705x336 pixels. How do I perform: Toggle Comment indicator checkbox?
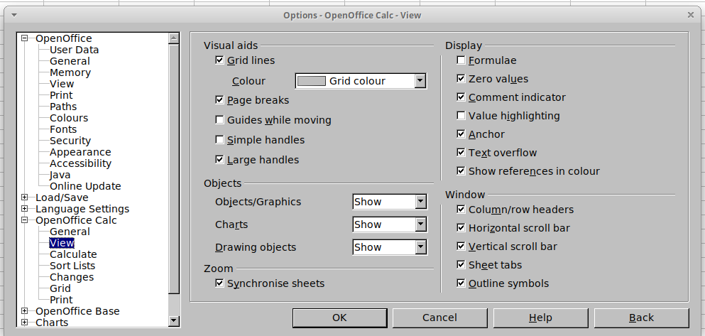pos(461,97)
